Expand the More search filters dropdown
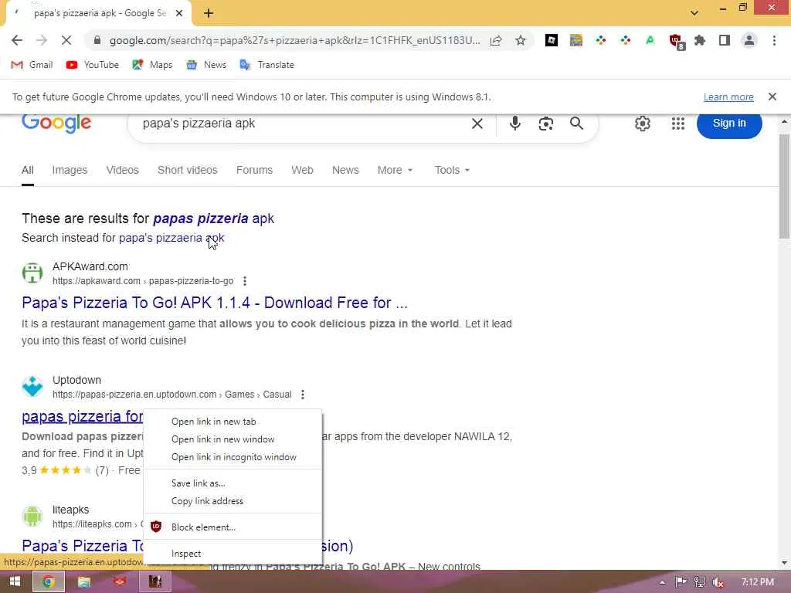Screen dimensions: 791x593 coord(395,171)
